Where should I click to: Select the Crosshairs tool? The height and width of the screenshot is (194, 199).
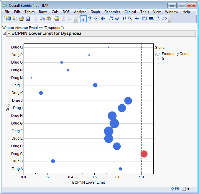click(x=137, y=19)
